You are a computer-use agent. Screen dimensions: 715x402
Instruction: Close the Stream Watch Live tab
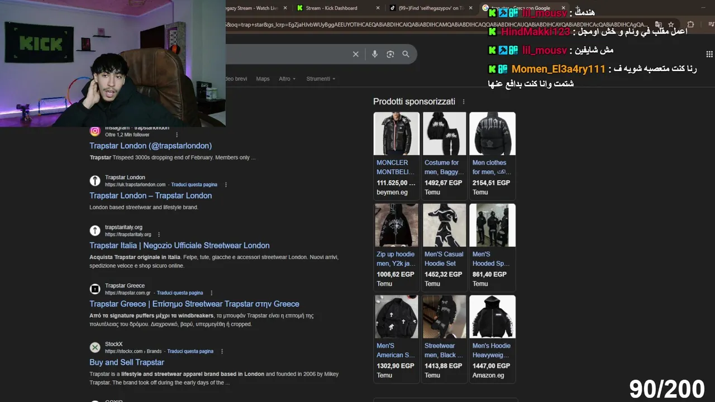tap(285, 8)
